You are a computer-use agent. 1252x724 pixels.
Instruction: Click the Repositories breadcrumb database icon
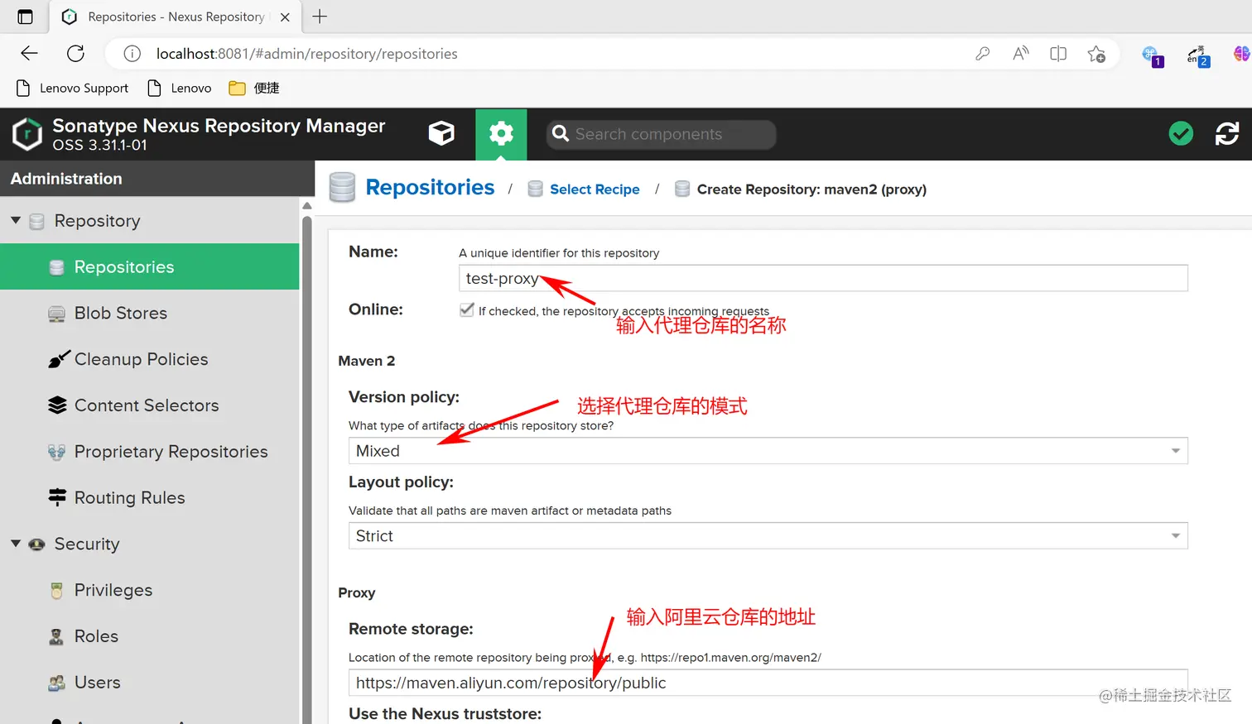click(342, 188)
